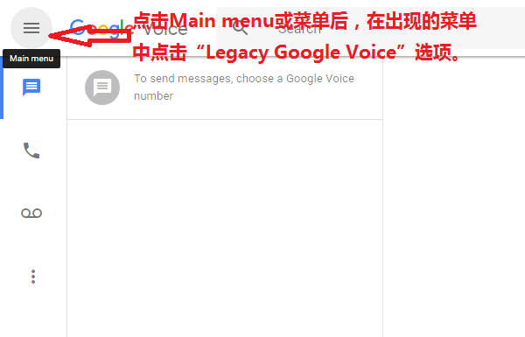
Task: Click the empty conversation list area
Action: (225, 228)
